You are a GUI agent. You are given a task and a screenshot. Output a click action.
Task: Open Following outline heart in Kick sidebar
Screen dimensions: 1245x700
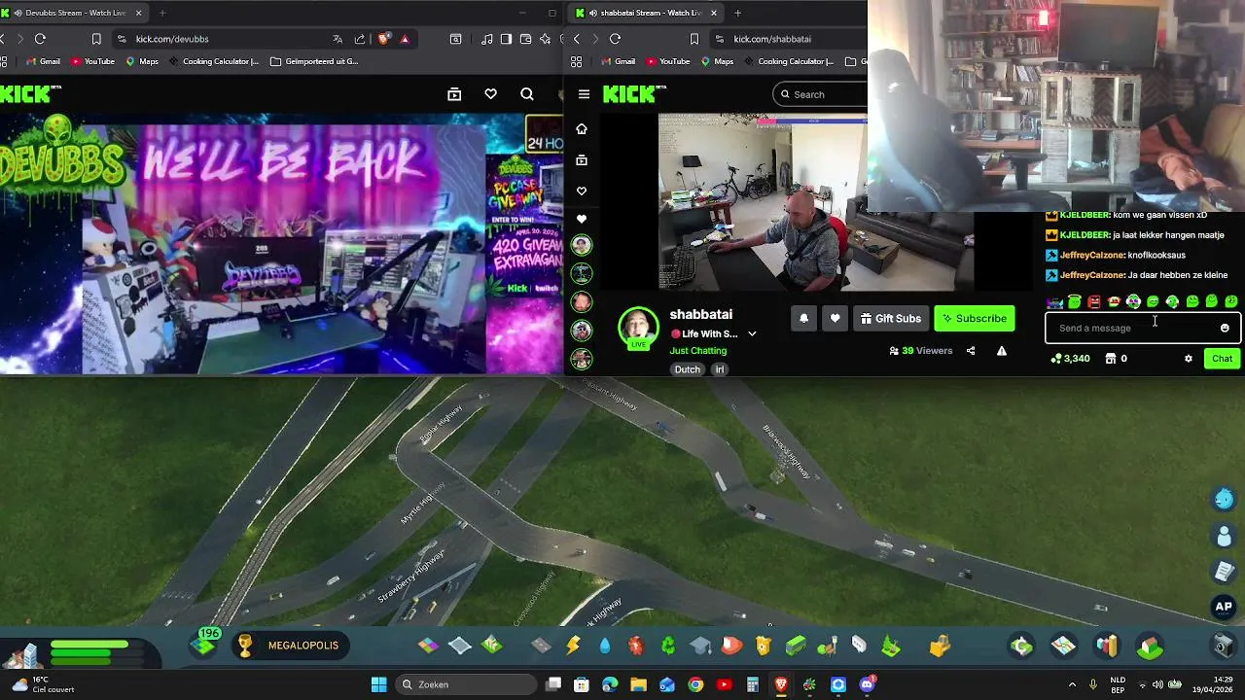[582, 191]
